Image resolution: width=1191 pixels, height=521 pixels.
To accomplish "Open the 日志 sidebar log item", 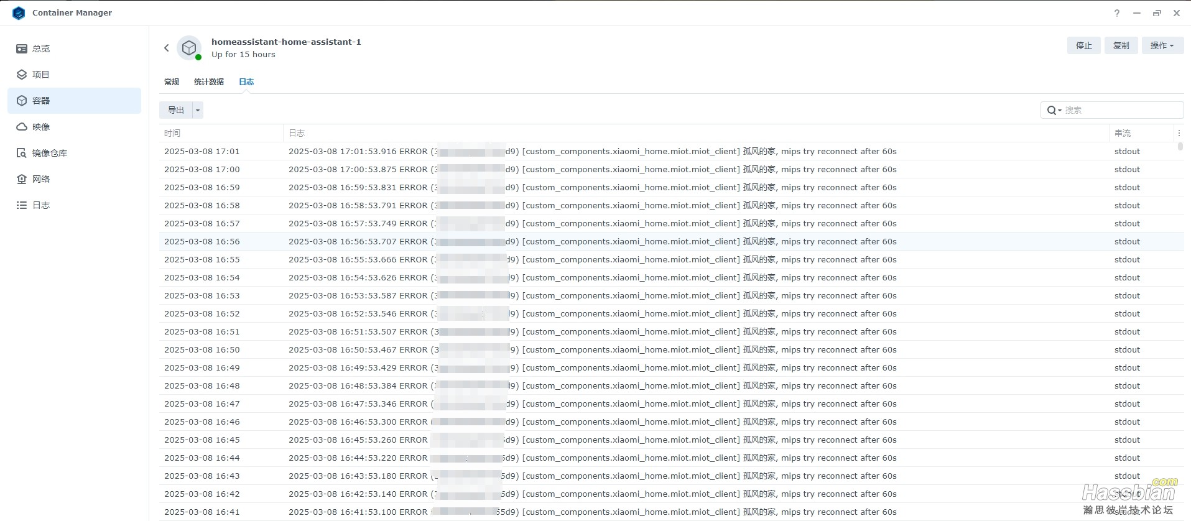I will coord(74,205).
